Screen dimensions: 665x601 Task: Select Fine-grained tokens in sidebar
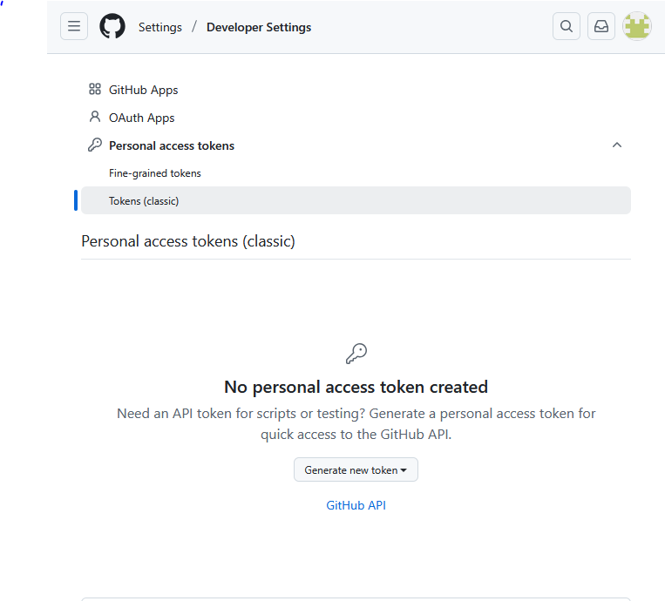coord(155,173)
